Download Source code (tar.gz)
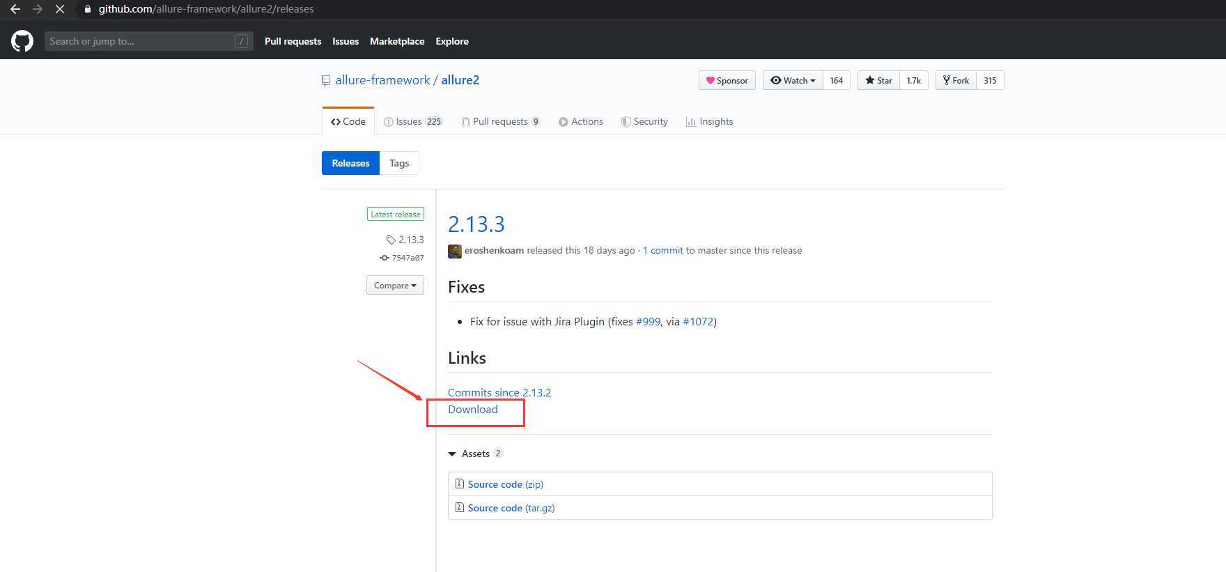The image size is (1226, 572). [511, 508]
